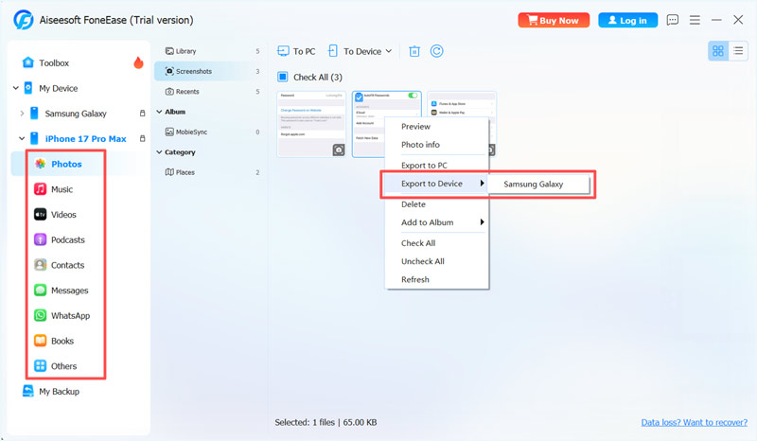Open the hamburger main menu

click(x=695, y=20)
